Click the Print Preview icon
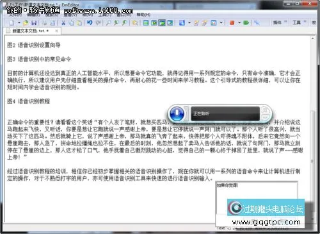 52,22
